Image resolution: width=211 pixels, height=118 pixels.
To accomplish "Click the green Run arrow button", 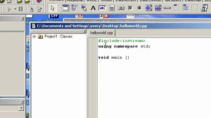I will [x=9, y=9].
